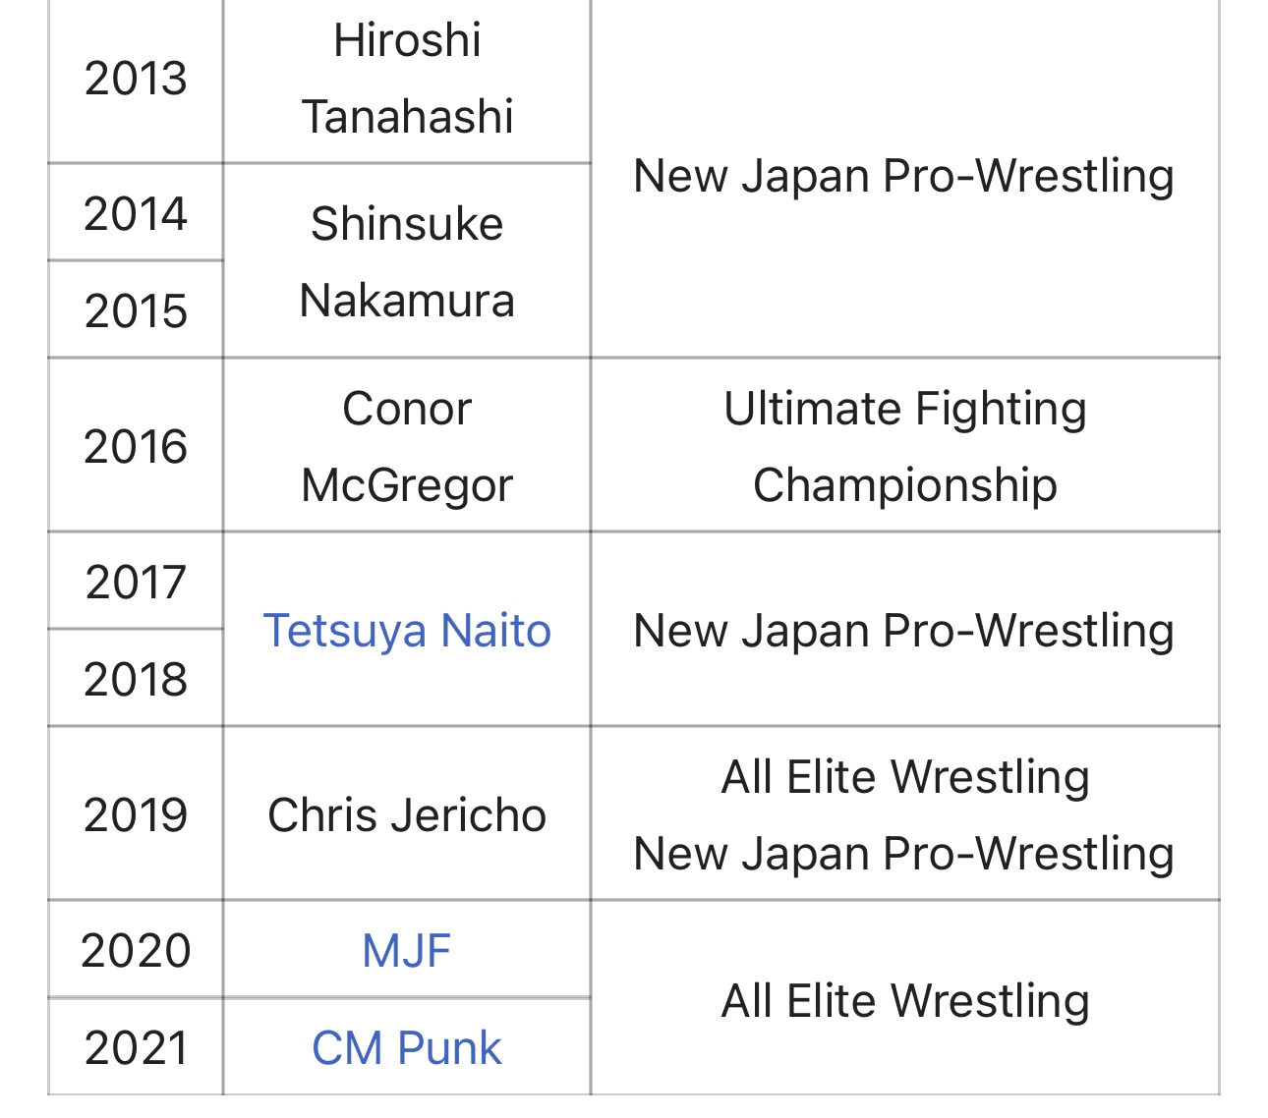
Task: Select the 2013 year cell
Action: tap(136, 79)
